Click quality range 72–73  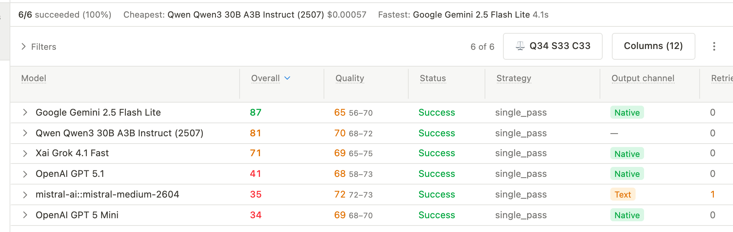[361, 195]
